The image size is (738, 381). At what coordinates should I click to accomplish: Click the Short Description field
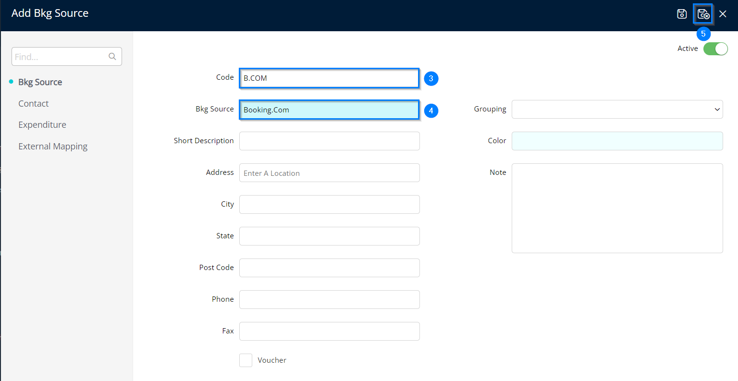coord(329,141)
